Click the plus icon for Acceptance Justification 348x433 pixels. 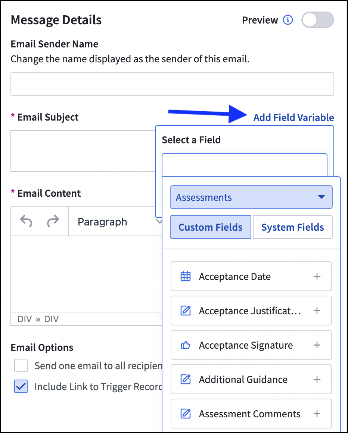(317, 311)
